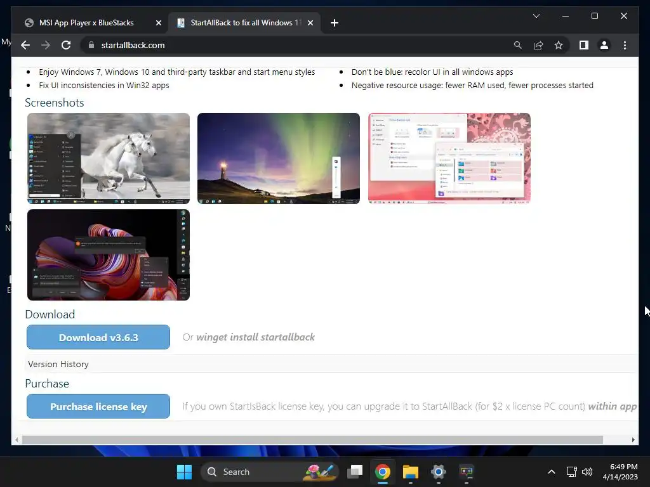Click the scrollbar right arrow
This screenshot has height=487, width=650.
[633, 440]
